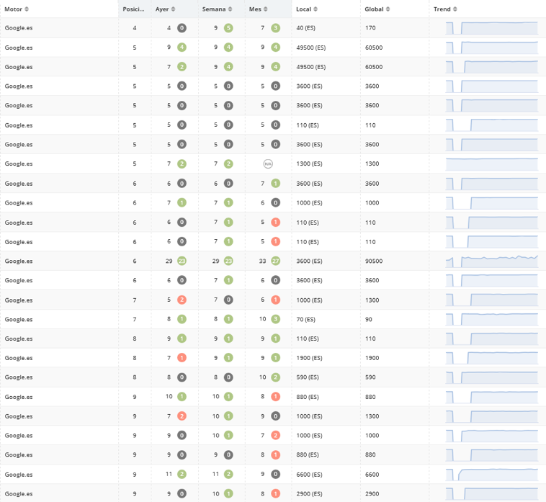Click the green 2 Semana badge in the 6600 (ES) row
This screenshot has width=546, height=502.
tap(228, 475)
